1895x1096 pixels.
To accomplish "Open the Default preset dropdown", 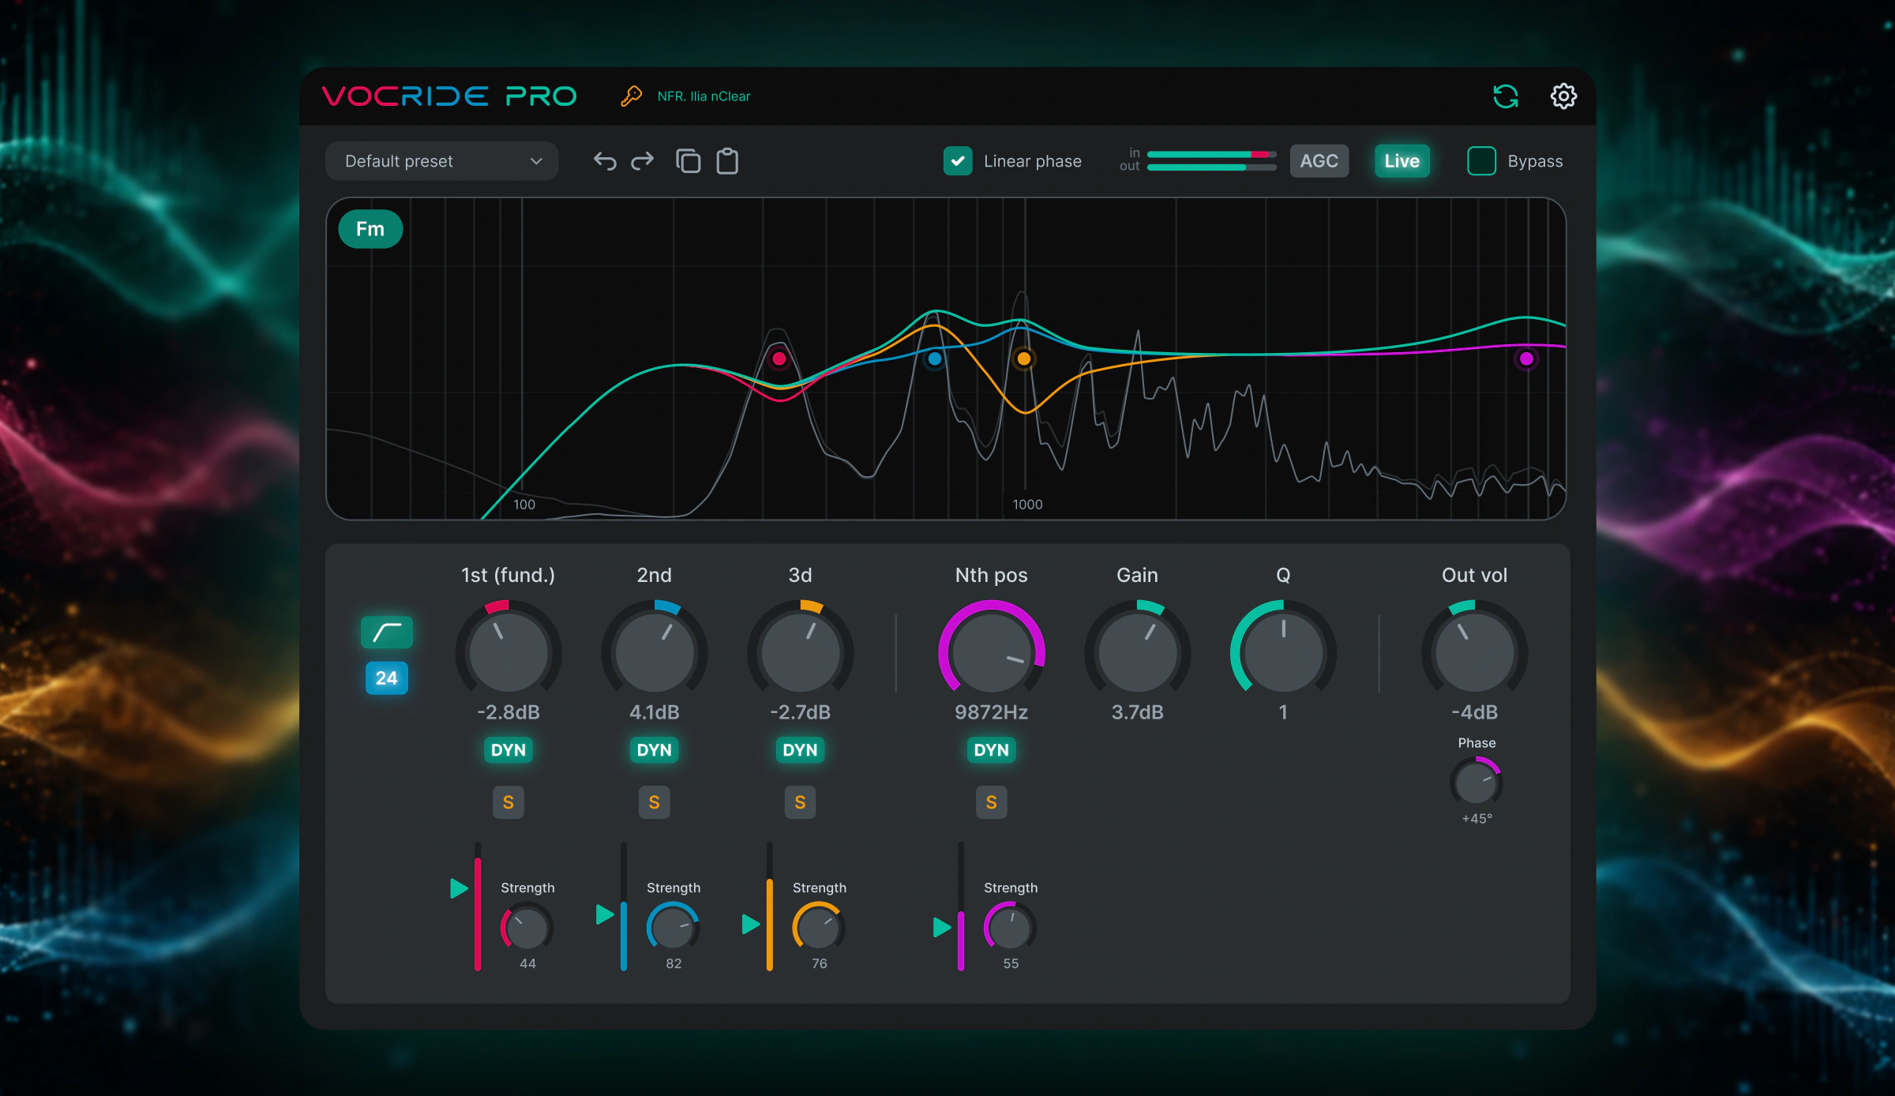I will (442, 161).
